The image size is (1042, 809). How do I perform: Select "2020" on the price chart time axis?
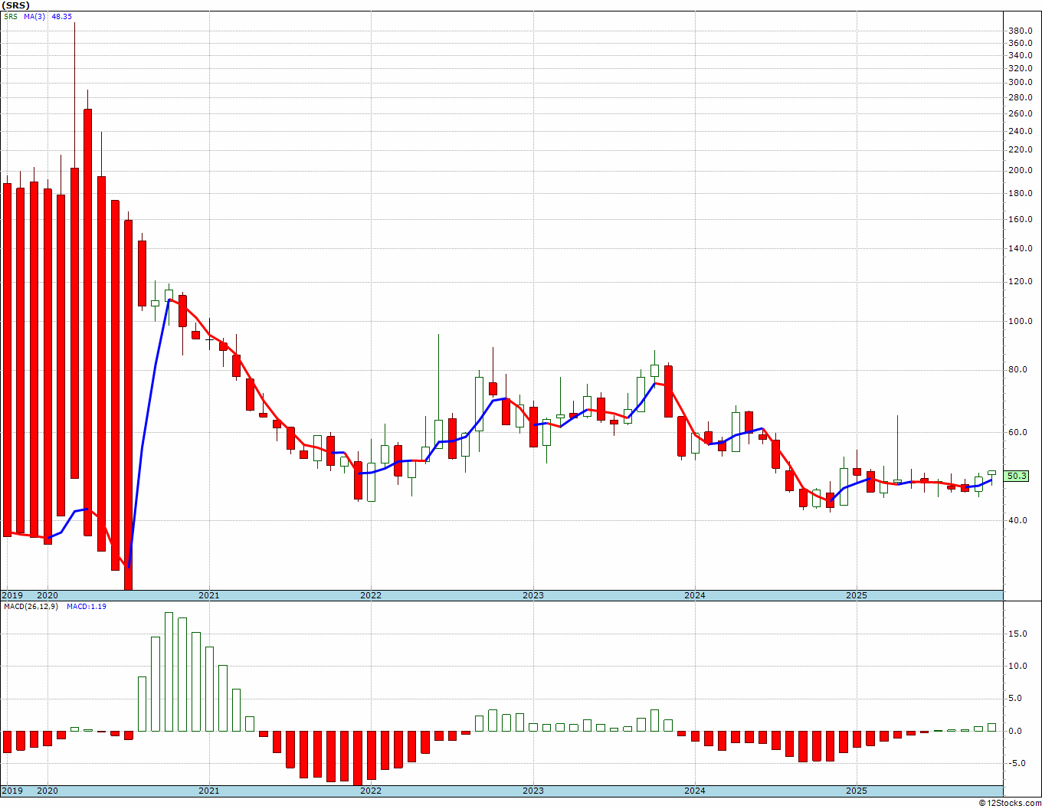click(x=48, y=595)
